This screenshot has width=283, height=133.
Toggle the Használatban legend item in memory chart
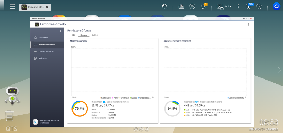click(x=105, y=98)
